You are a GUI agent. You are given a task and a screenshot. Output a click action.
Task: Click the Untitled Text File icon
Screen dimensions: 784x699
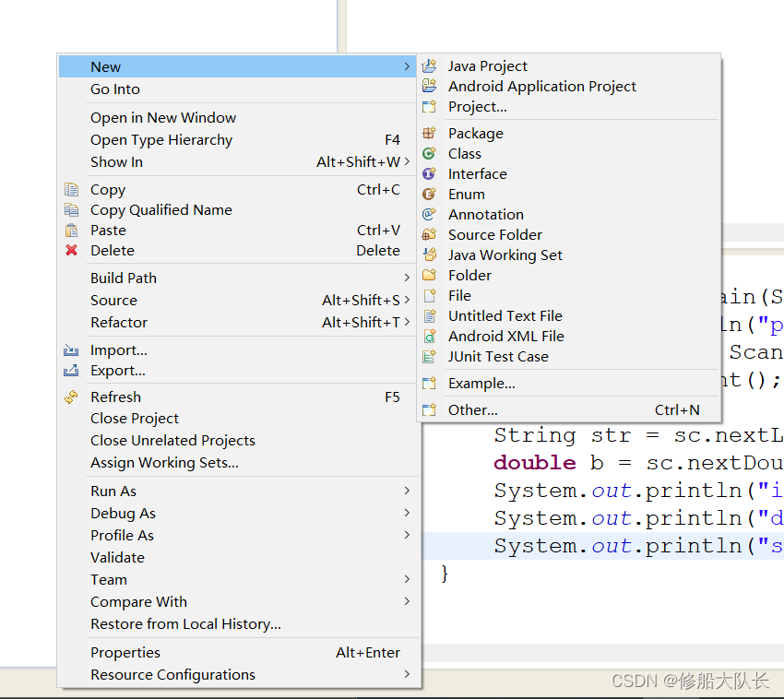[x=430, y=315]
